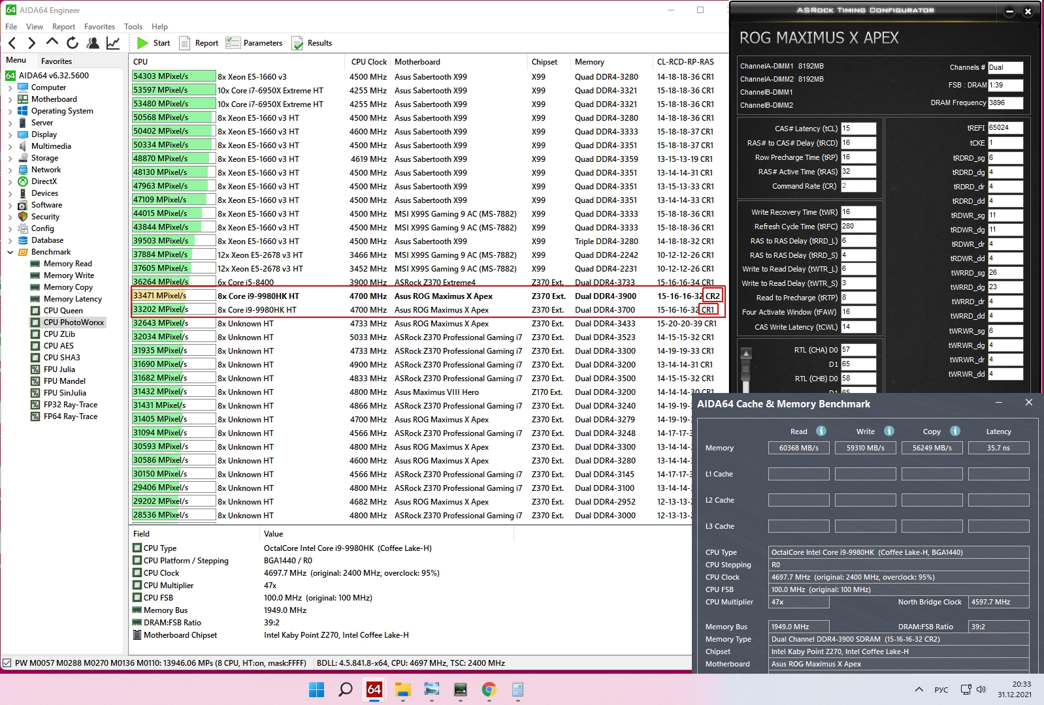The width and height of the screenshot is (1044, 705).
Task: Select the CPU Queen benchmark
Action: tap(63, 311)
